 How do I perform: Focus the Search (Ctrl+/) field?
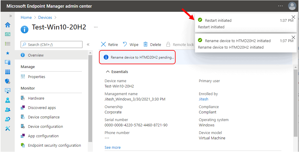click(52, 44)
